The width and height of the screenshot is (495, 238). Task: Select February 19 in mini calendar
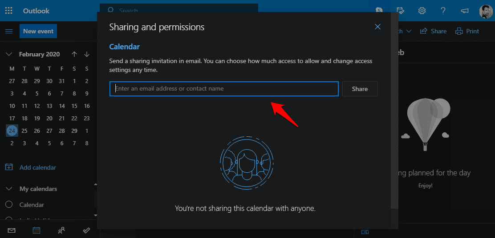point(37,119)
